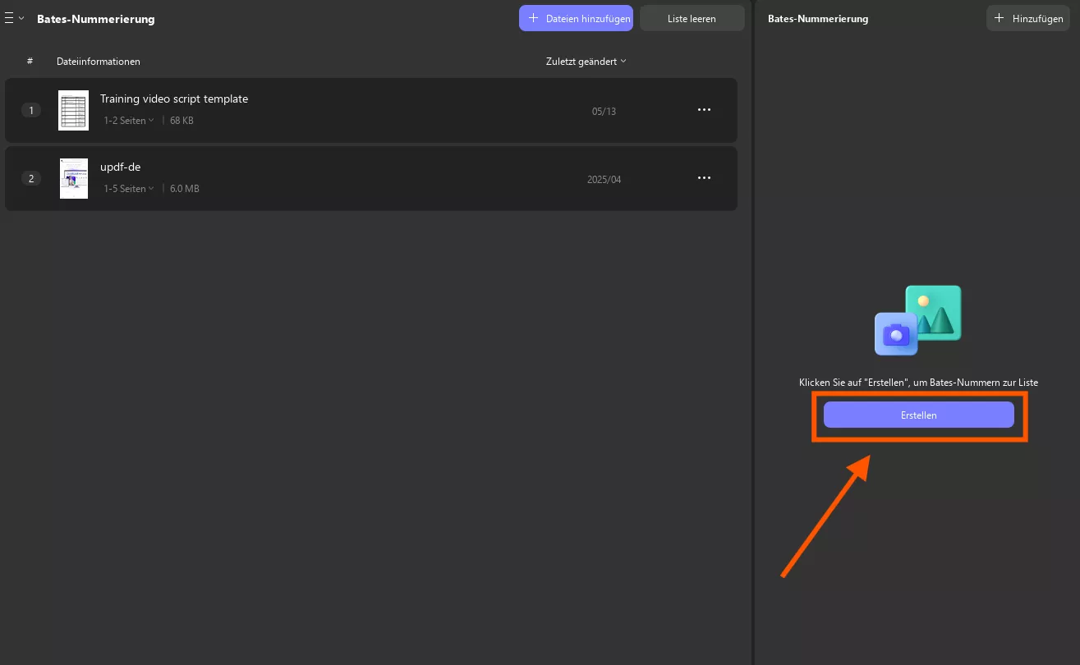Click the plus icon on Hinzufügen

pyautogui.click(x=999, y=18)
